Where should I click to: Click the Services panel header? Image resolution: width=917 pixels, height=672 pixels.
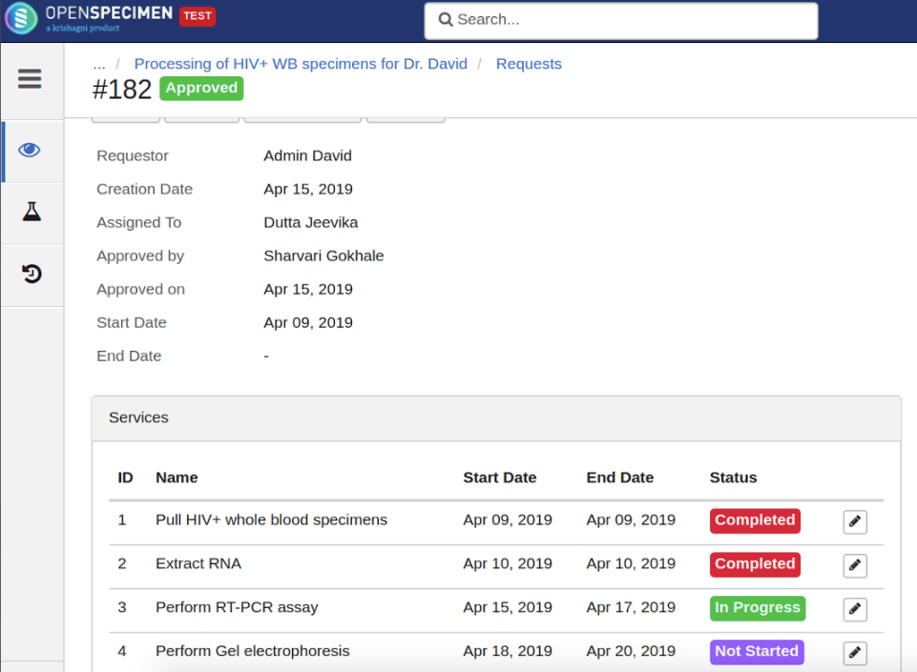pyautogui.click(x=496, y=418)
